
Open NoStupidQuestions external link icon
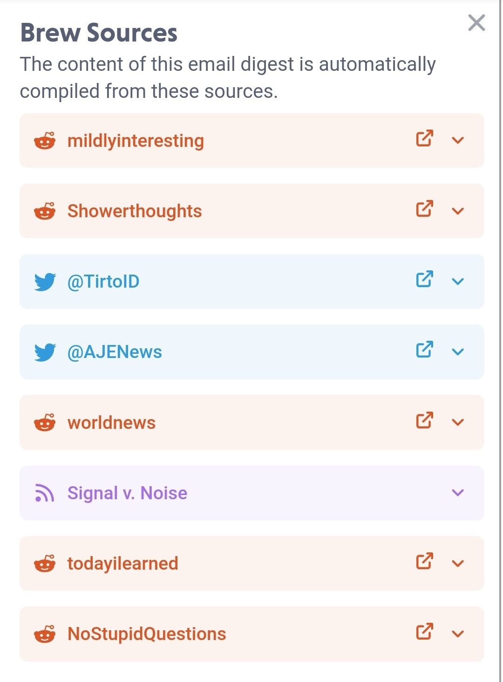coord(424,632)
